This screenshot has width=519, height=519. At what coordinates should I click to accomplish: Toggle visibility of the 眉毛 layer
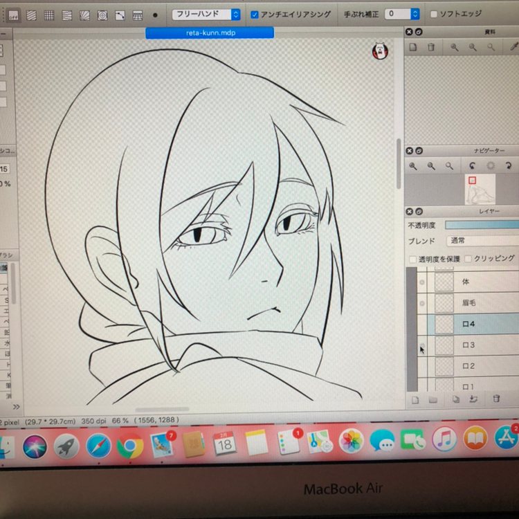tap(422, 303)
